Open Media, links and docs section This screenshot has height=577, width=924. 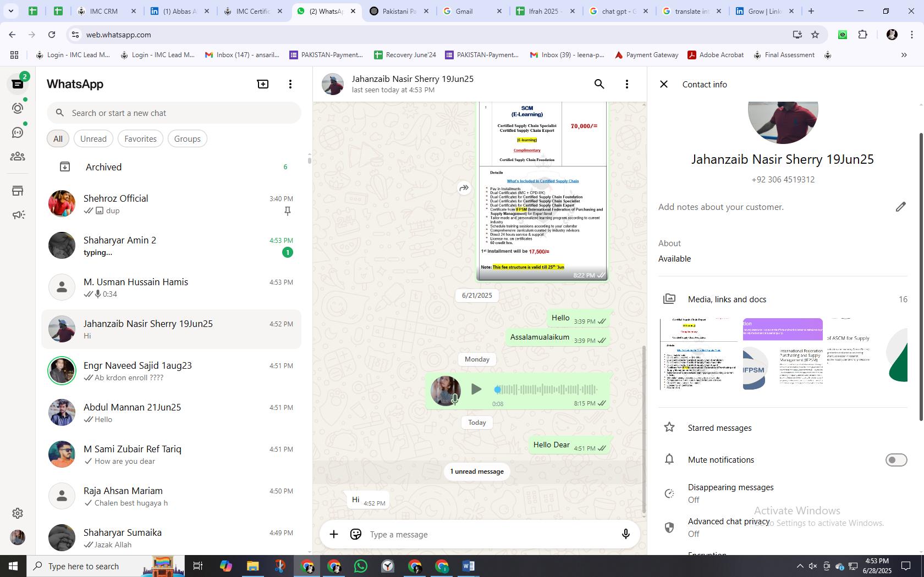[x=783, y=299]
